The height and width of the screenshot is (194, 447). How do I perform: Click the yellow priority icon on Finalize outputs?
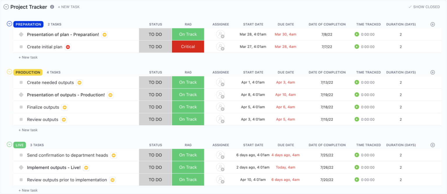[x=64, y=107]
